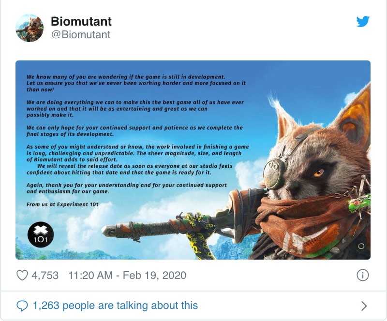Click the Twitter bird logo
The width and height of the screenshot is (387, 321).
click(x=363, y=22)
